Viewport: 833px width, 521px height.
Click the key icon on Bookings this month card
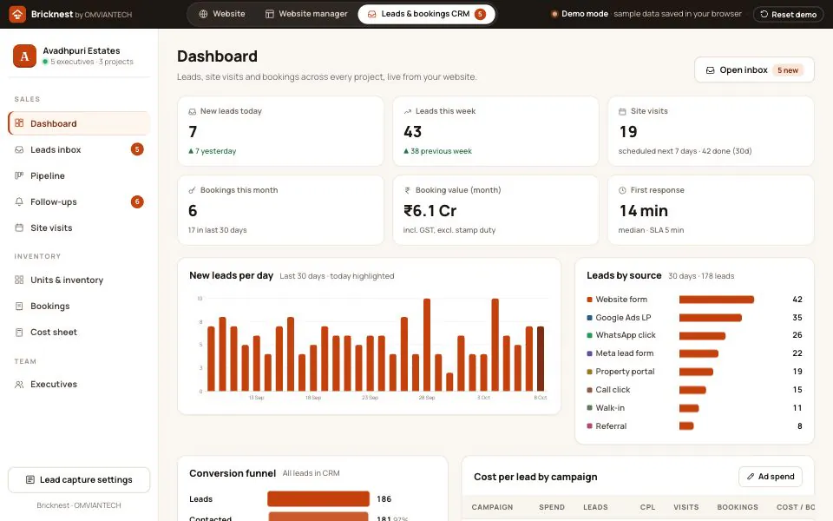(x=192, y=190)
